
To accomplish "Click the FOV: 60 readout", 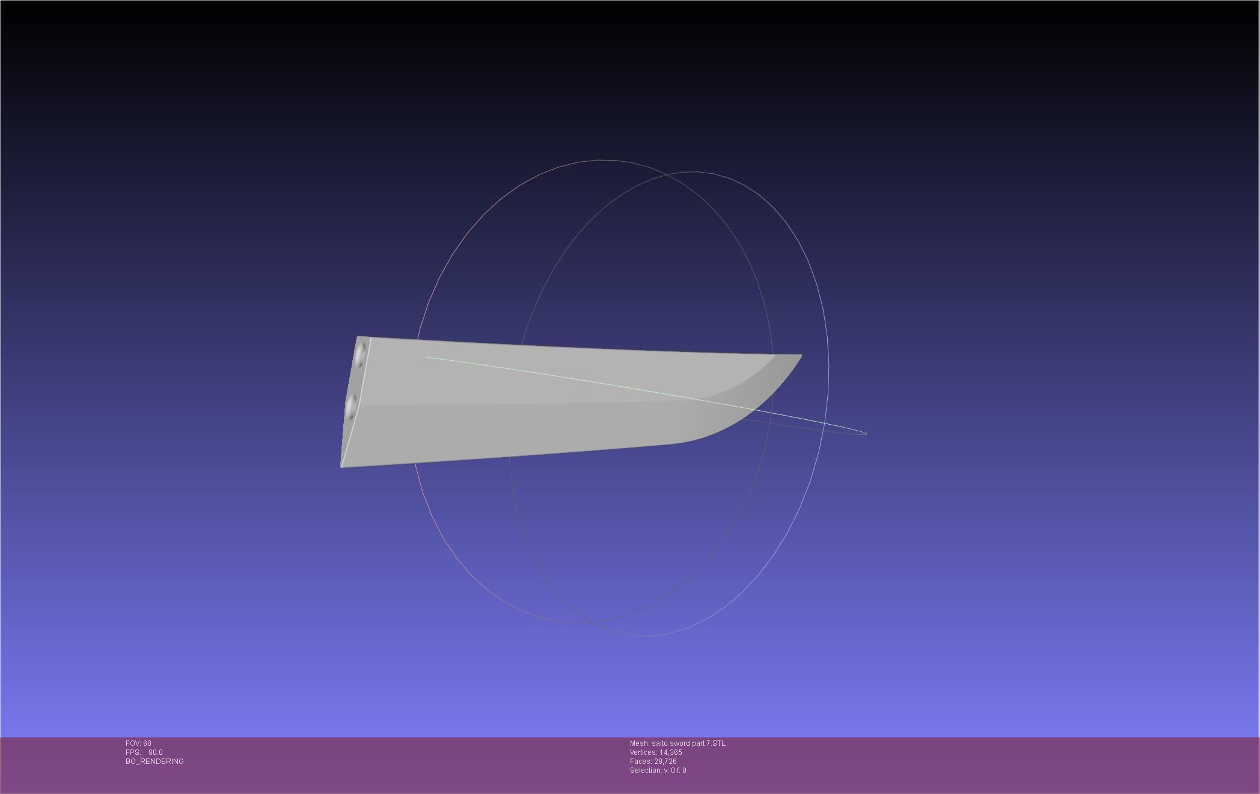I will [138, 743].
